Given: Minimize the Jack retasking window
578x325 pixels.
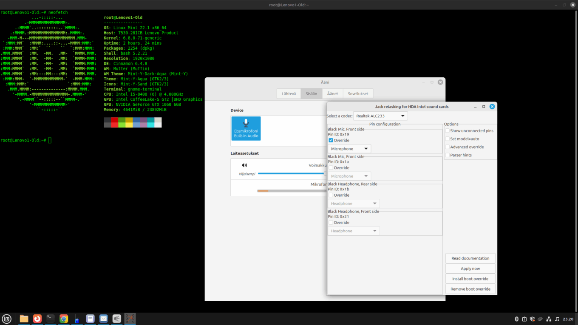Looking at the screenshot, I should click(x=475, y=107).
